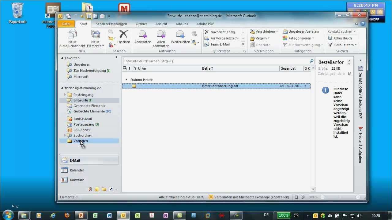Collapse the Favoriten section
This screenshot has height=220, width=392.
(x=62, y=58)
